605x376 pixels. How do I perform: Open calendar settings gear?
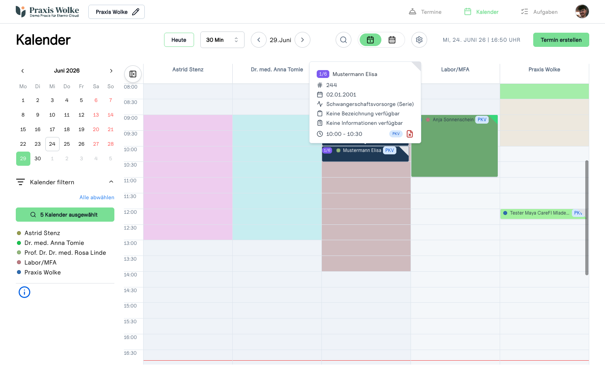tap(419, 40)
